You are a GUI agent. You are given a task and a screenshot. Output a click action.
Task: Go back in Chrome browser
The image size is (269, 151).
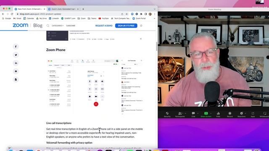pos(3,14)
